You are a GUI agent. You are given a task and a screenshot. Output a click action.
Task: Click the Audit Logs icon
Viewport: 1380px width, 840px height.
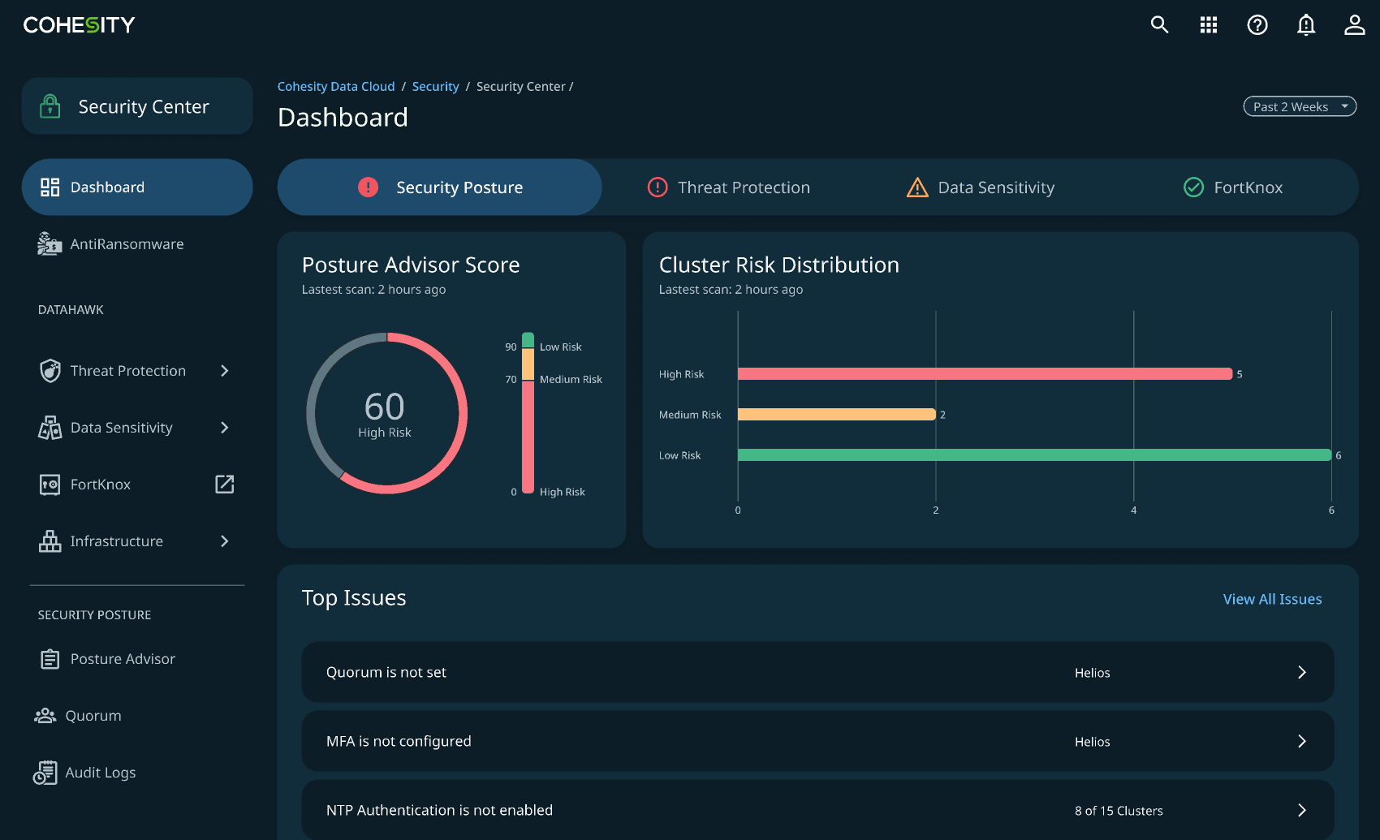click(x=45, y=773)
